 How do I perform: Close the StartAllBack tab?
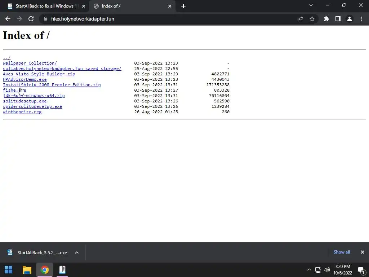[84, 6]
